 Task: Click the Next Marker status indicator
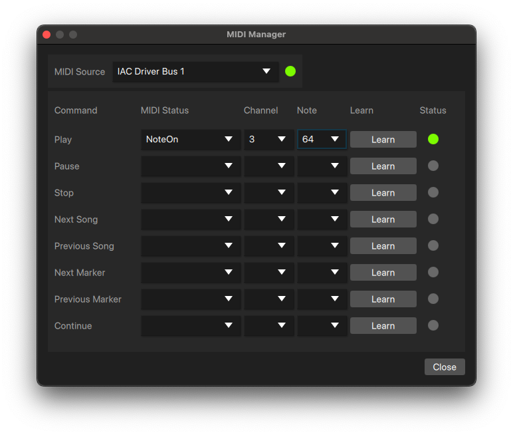click(433, 273)
